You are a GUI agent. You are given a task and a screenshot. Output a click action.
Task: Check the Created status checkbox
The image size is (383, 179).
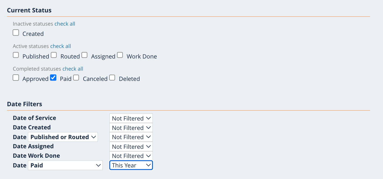[16, 33]
